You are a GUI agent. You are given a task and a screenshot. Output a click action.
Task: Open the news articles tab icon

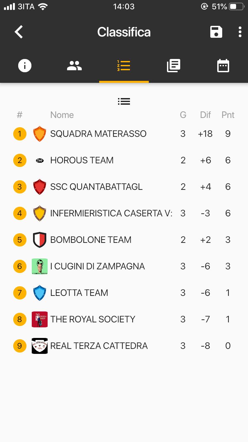(174, 66)
